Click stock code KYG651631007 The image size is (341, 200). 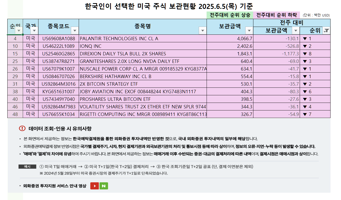click(59, 92)
